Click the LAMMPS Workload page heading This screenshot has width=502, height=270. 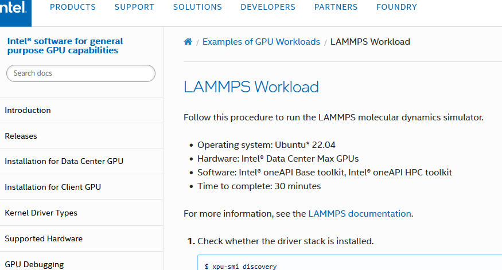(251, 87)
